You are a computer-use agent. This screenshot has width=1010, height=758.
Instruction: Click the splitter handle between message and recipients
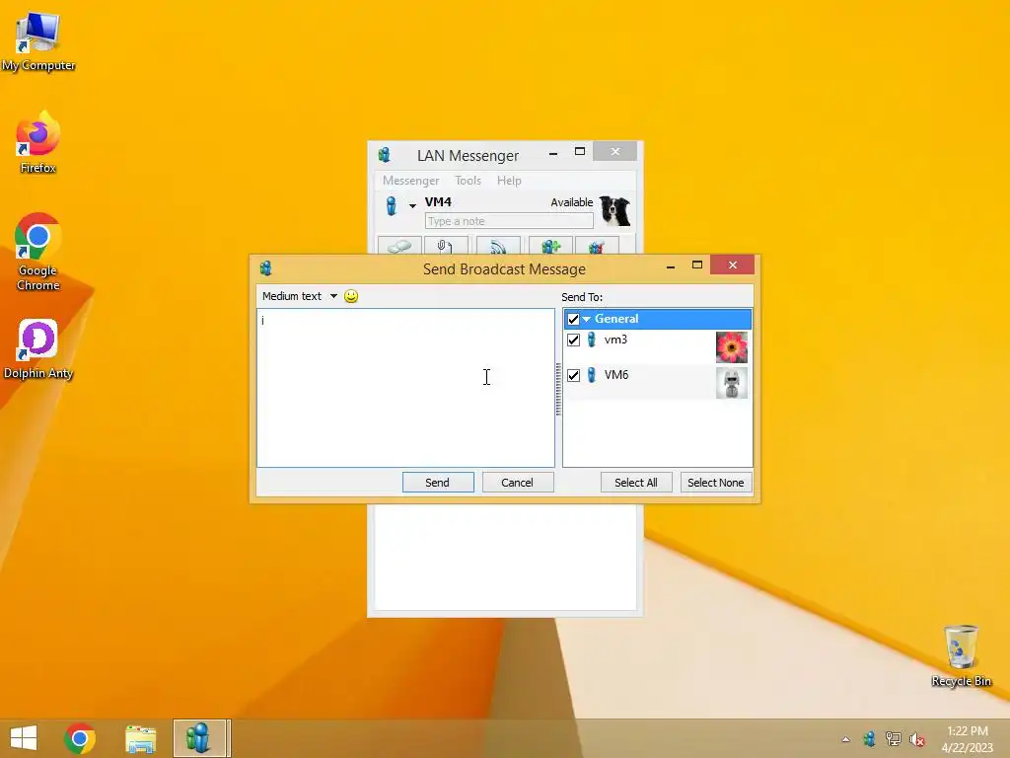(x=558, y=389)
